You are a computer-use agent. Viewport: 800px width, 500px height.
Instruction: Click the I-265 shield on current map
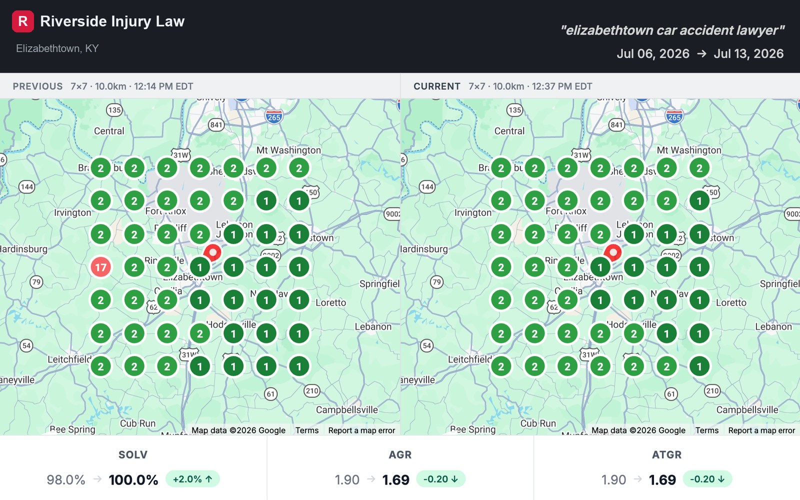[x=674, y=116]
